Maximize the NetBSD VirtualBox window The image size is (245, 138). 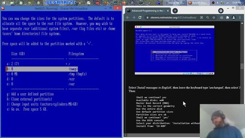111,8
